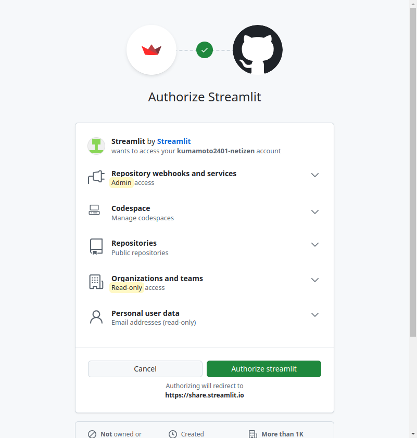Click the Not owned circle-slash icon

(92, 434)
